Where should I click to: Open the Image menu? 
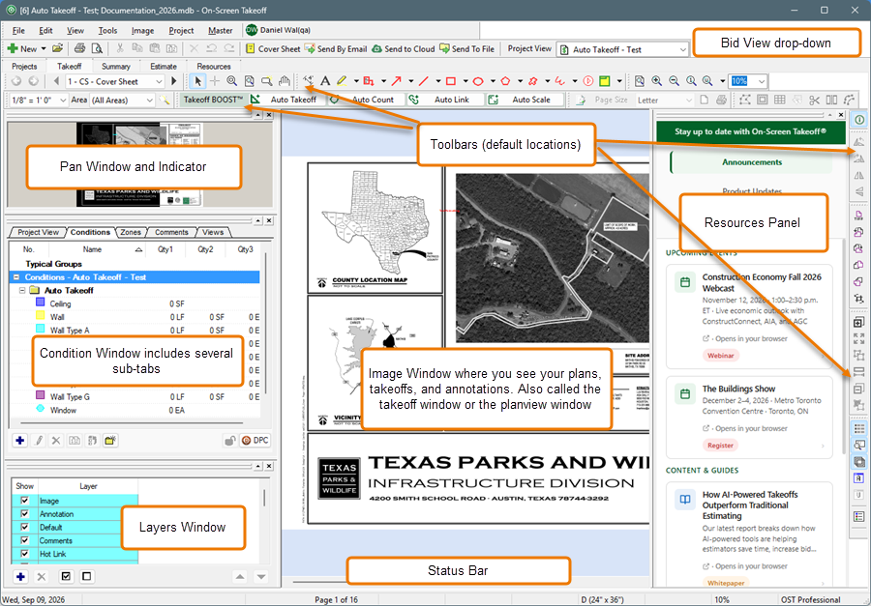(x=143, y=31)
